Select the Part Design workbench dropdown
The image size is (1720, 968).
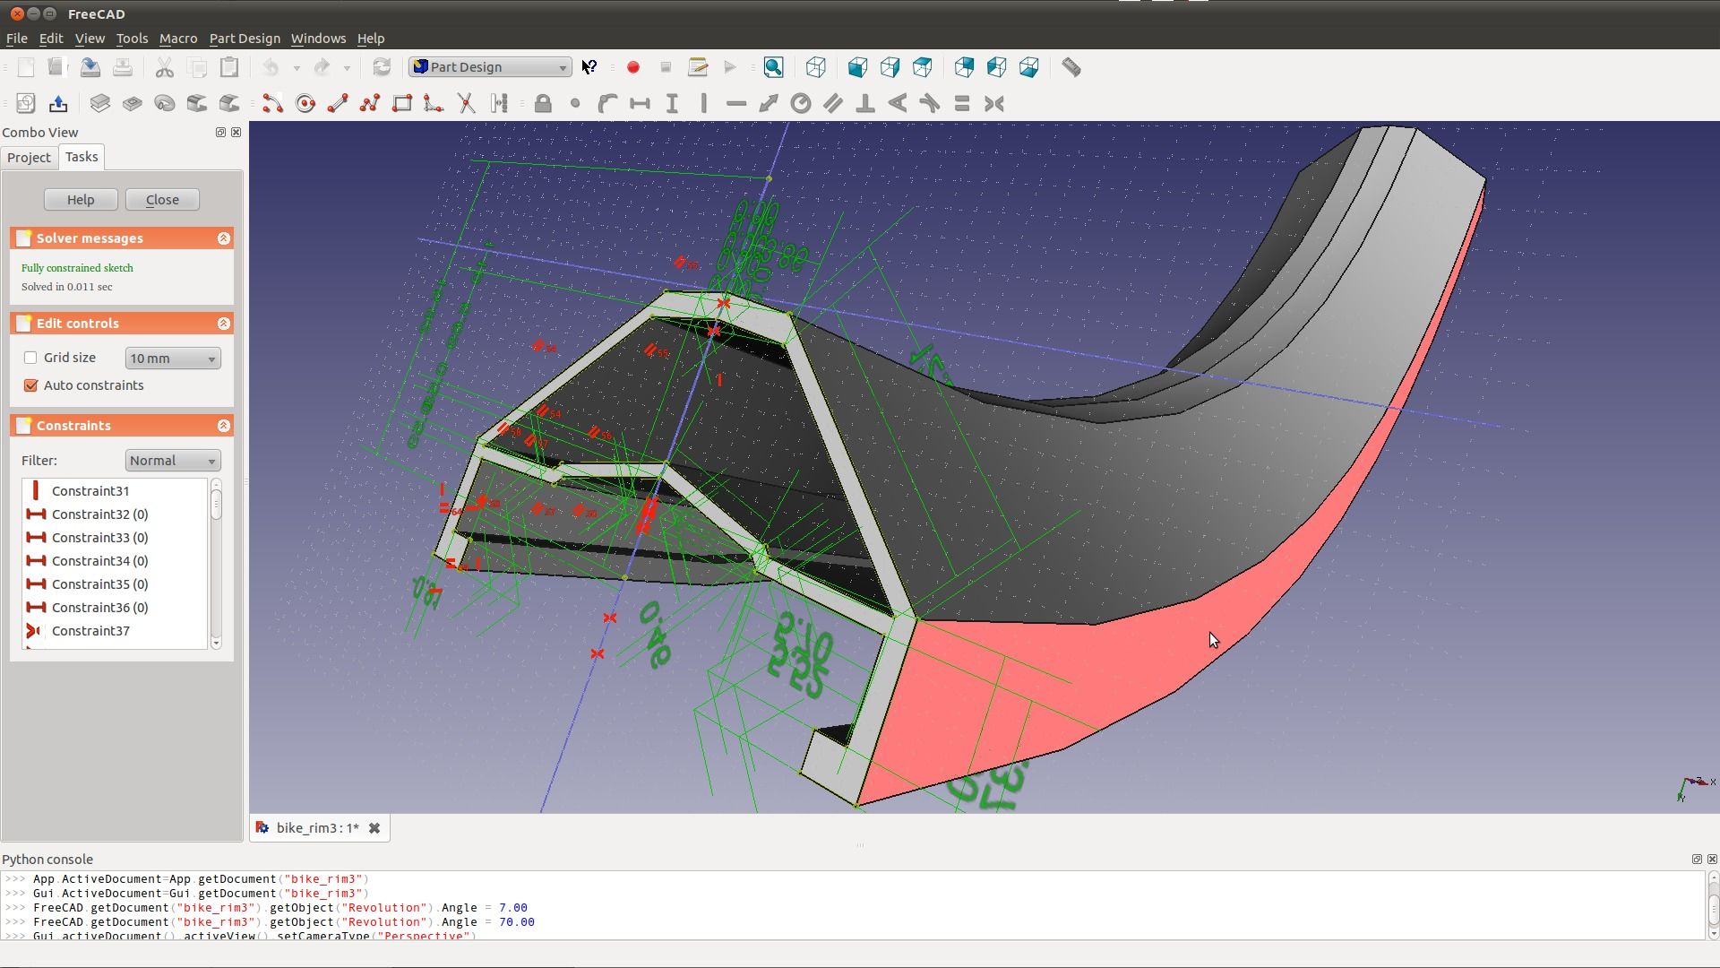pyautogui.click(x=489, y=66)
